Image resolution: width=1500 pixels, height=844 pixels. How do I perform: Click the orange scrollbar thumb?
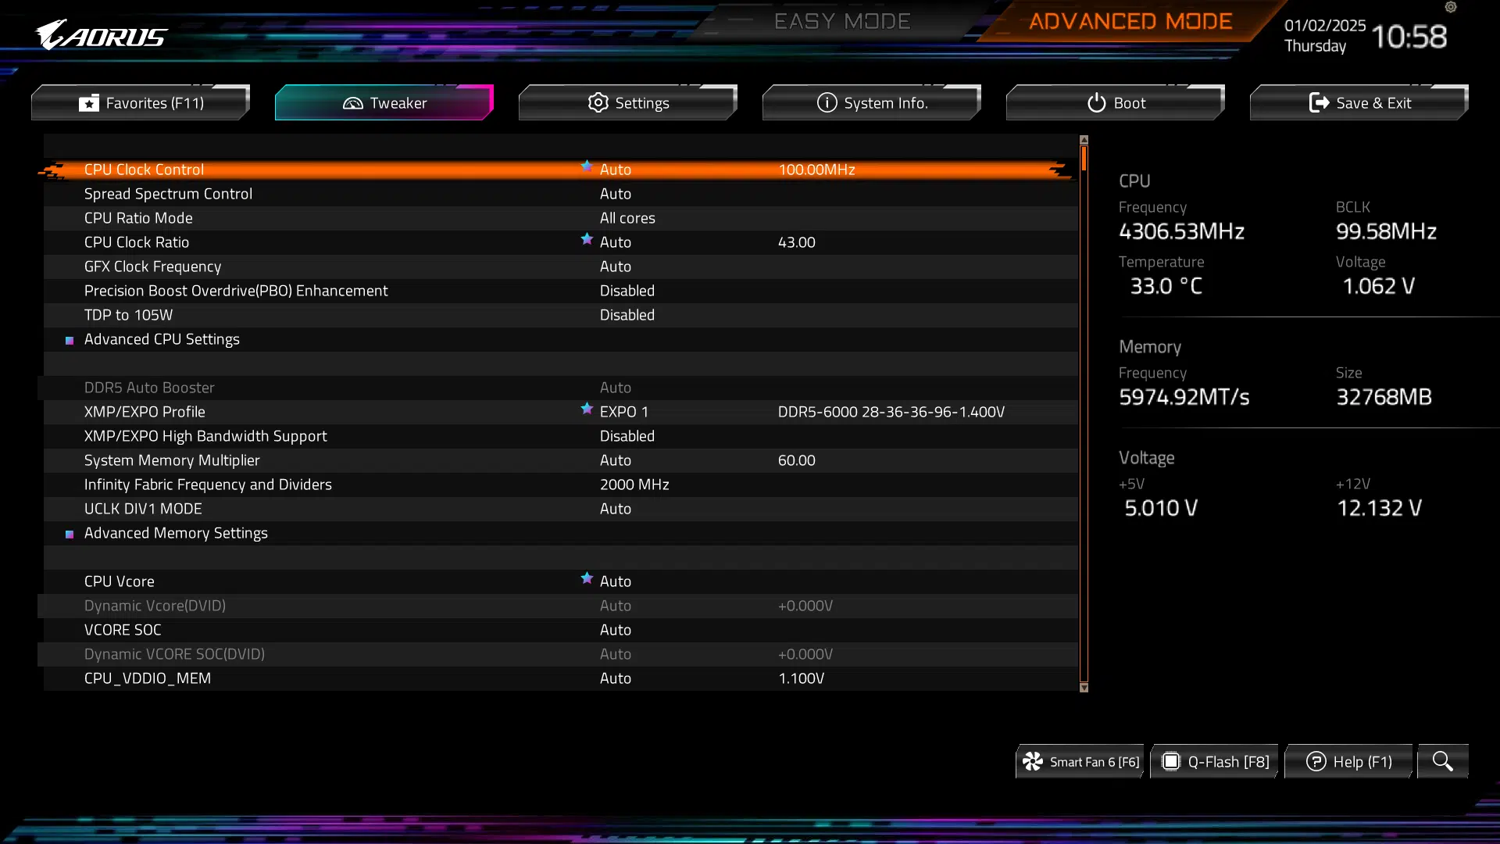coord(1084,159)
